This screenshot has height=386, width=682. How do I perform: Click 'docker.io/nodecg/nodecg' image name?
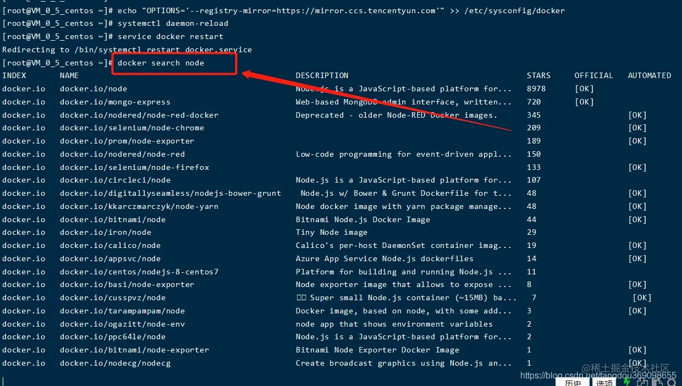tap(115, 363)
